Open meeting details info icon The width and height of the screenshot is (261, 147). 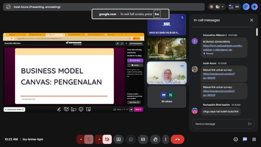pos(236,139)
